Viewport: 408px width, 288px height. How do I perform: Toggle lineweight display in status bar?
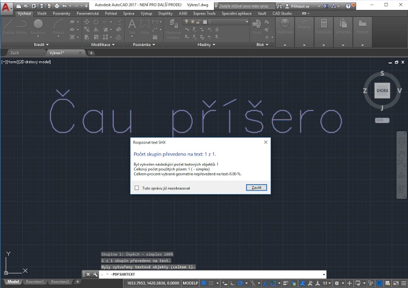[x=286, y=283]
